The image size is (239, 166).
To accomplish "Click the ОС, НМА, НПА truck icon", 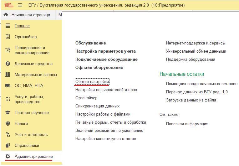I will (x=8, y=86).
